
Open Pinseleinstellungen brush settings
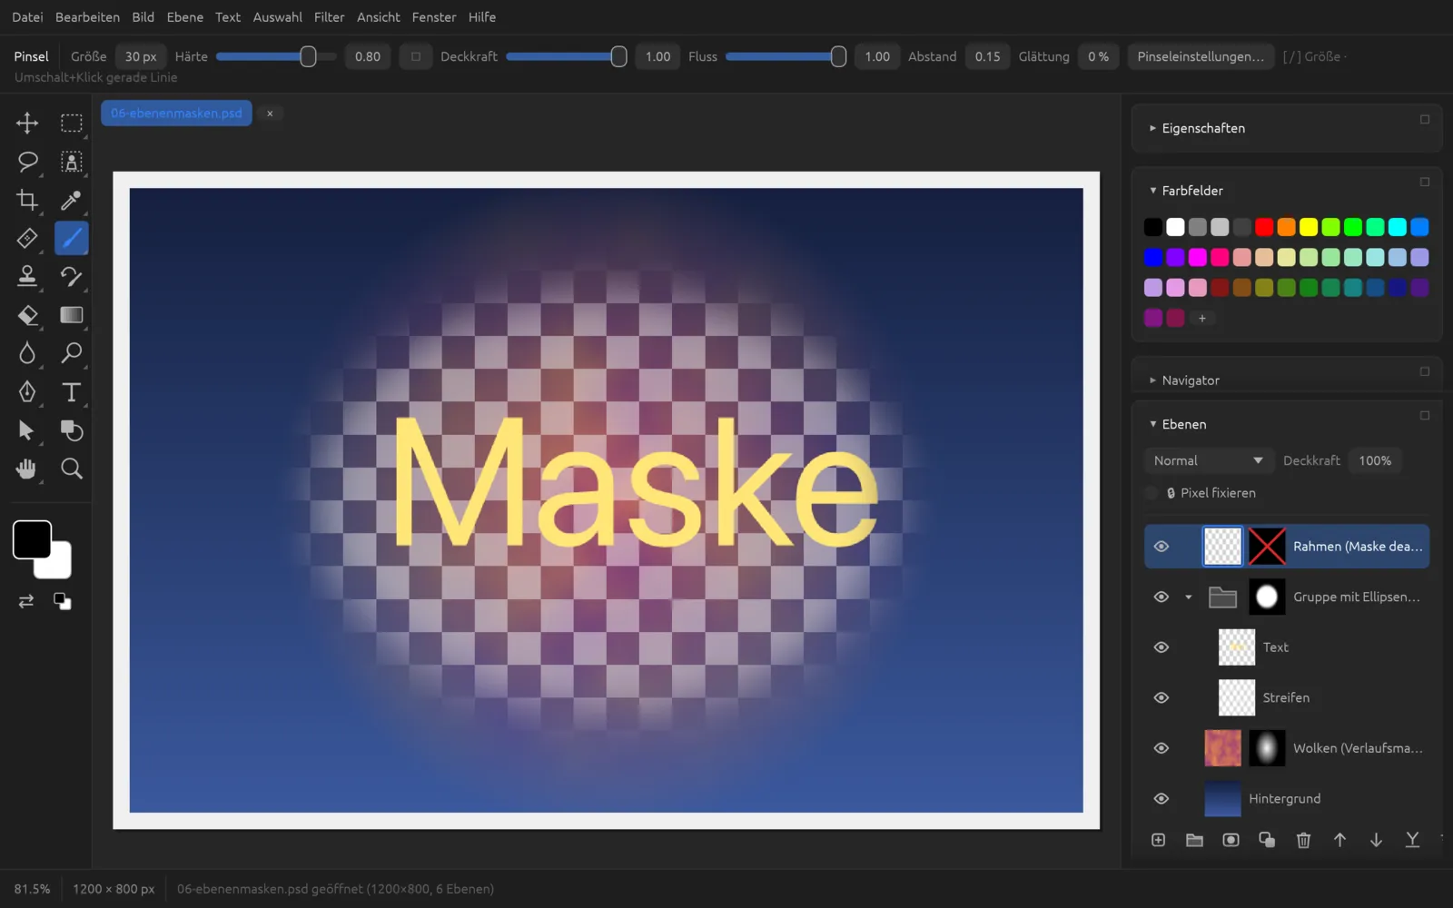pyautogui.click(x=1201, y=56)
